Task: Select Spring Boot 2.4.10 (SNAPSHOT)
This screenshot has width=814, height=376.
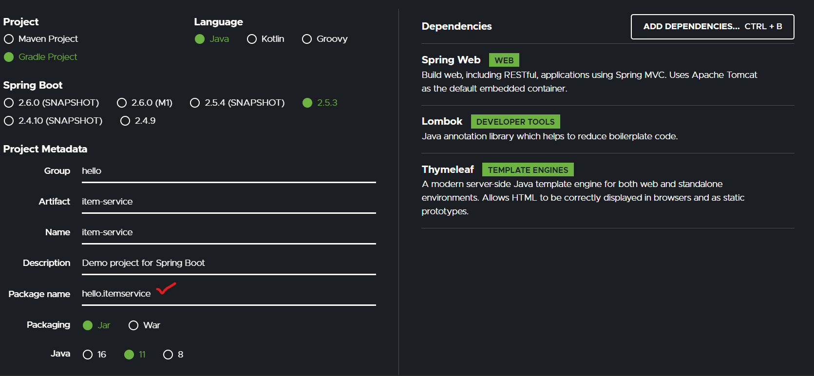Action: coord(53,121)
